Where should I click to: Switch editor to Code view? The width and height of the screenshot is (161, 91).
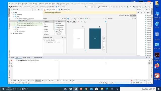click(121, 16)
